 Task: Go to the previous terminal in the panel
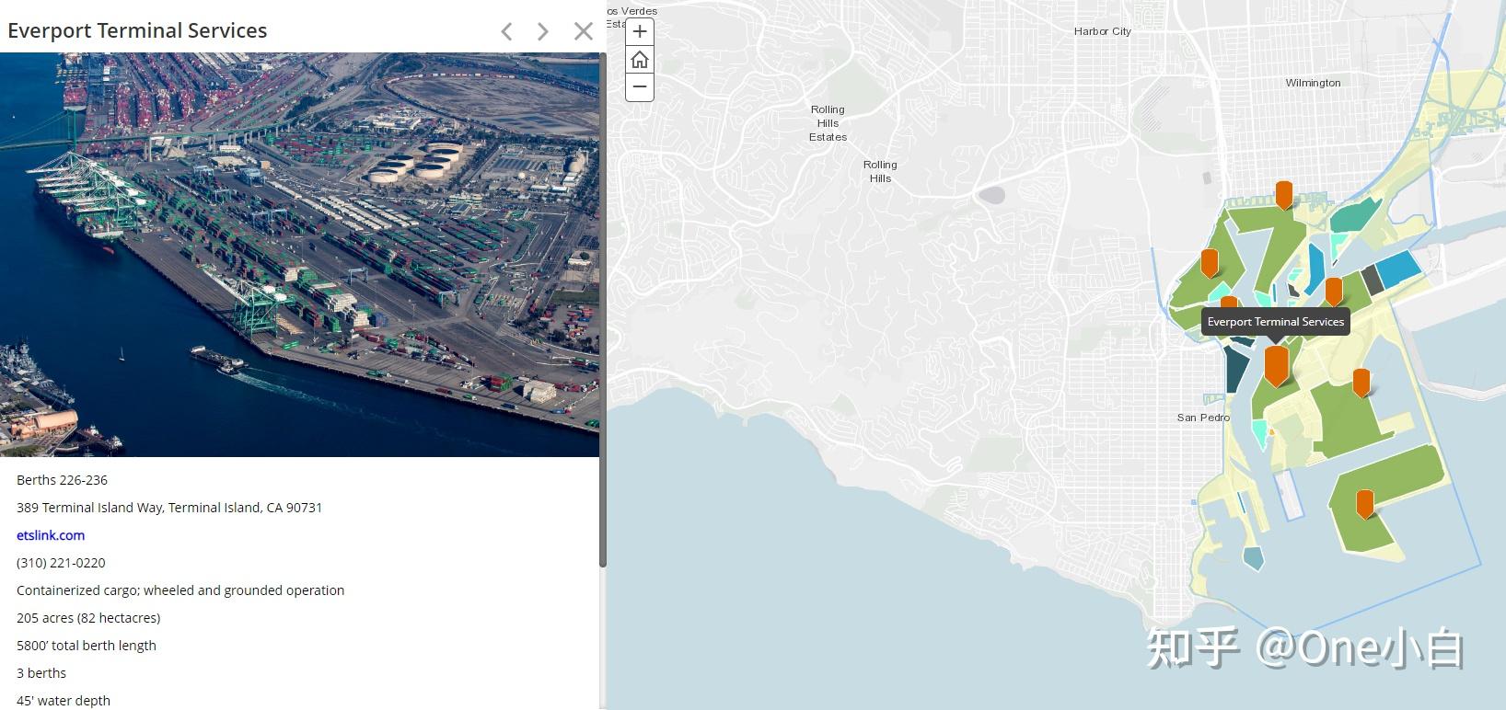[506, 31]
